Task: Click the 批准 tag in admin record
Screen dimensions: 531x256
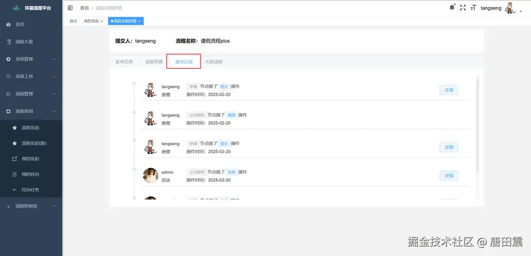Action: click(x=231, y=172)
